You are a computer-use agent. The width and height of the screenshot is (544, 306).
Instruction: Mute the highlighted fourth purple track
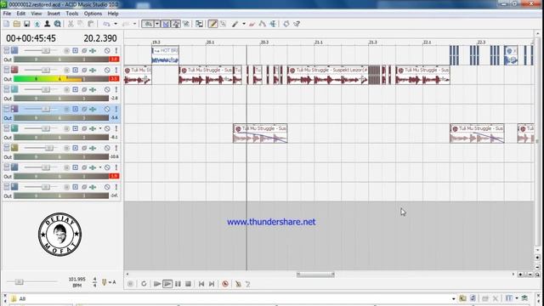107,109
